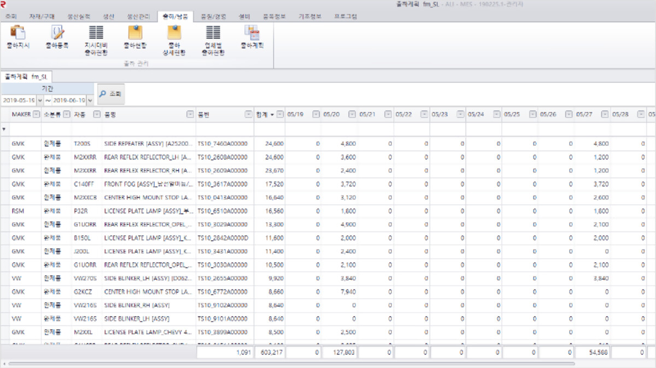Switch to the 자재/구매 ribbon tab
The height and width of the screenshot is (368, 656).
click(42, 16)
